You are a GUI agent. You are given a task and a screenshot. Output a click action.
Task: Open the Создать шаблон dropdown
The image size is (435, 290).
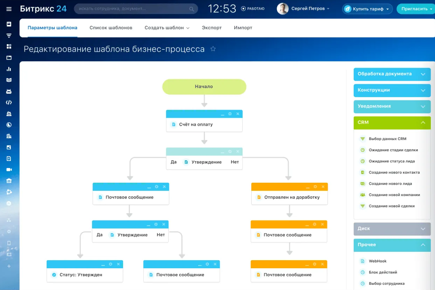click(x=167, y=28)
